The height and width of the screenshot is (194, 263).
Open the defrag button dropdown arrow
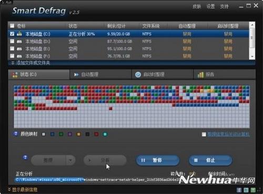70,160
